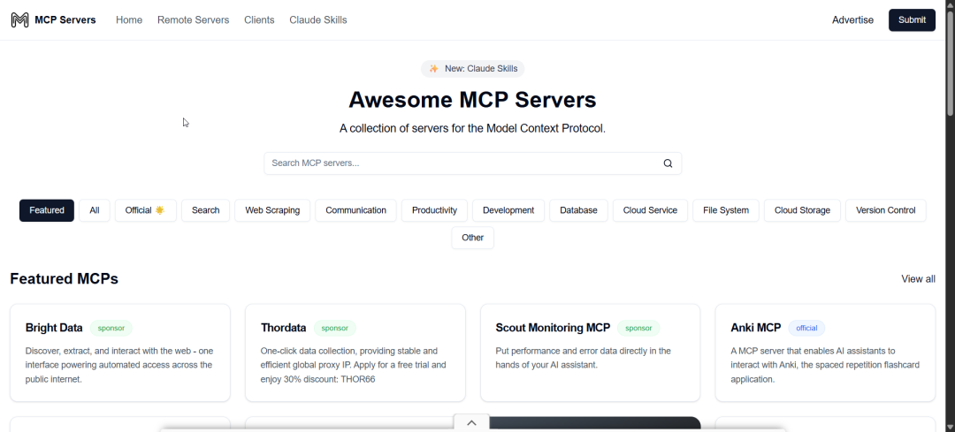
Task: Filter by Development category
Action: pyautogui.click(x=508, y=210)
